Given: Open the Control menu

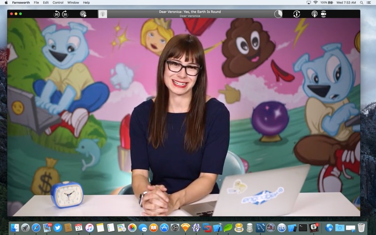Looking at the screenshot, I should click(58, 2).
